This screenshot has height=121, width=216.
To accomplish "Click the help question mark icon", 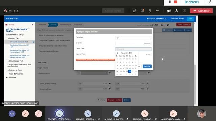I will click(x=162, y=25).
